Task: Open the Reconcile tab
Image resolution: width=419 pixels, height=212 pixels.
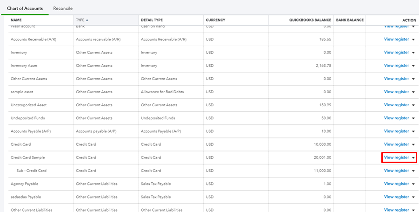Action: coord(63,8)
